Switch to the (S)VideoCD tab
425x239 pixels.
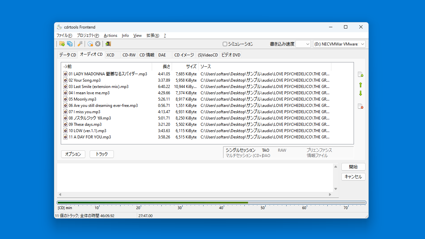click(208, 55)
